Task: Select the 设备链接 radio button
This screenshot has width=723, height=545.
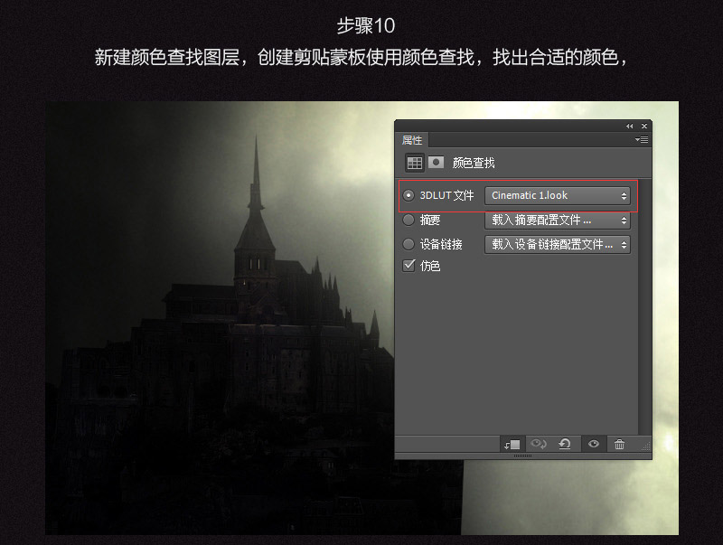Action: [x=408, y=244]
